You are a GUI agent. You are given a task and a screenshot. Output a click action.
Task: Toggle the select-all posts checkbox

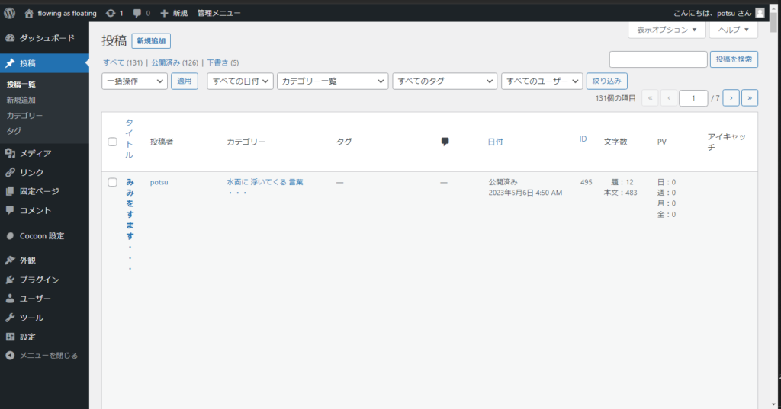click(x=112, y=142)
